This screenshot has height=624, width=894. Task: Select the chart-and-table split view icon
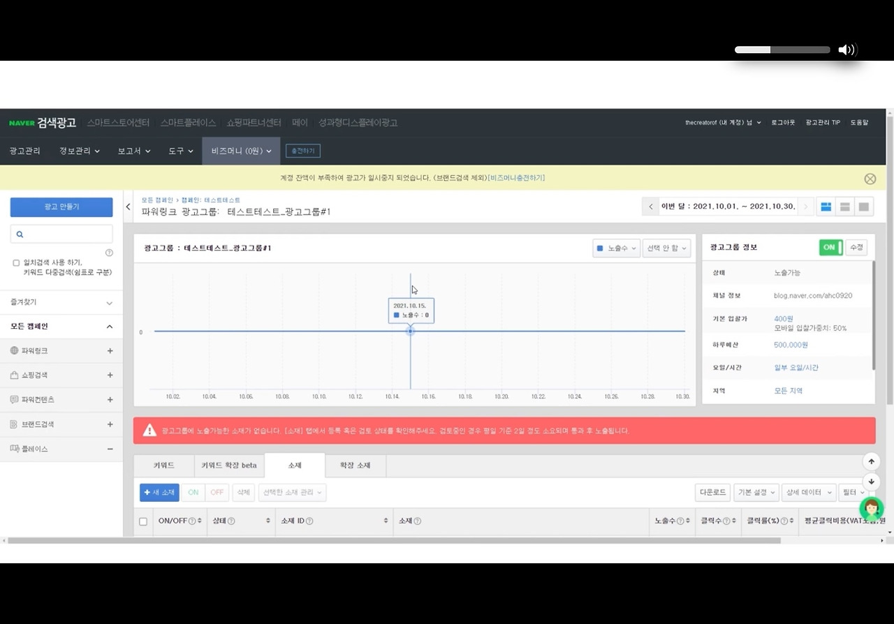(826, 207)
